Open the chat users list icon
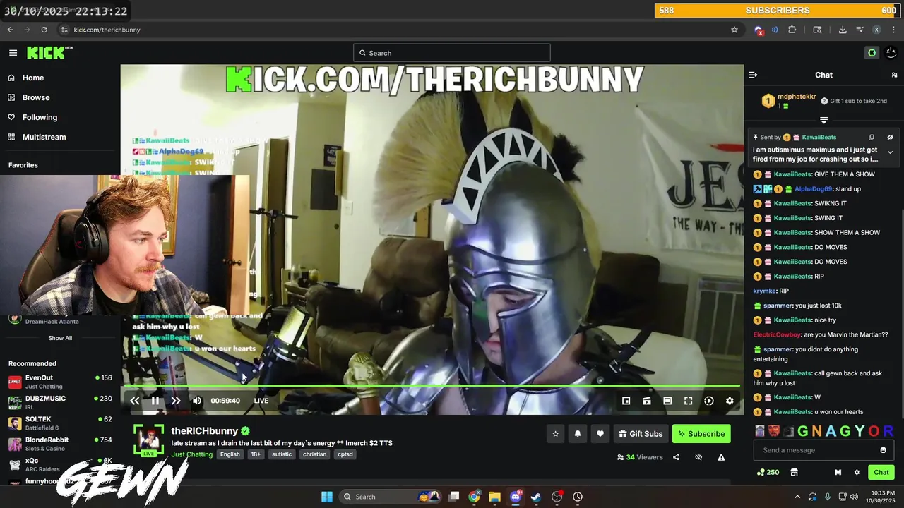The width and height of the screenshot is (904, 508). [894, 75]
